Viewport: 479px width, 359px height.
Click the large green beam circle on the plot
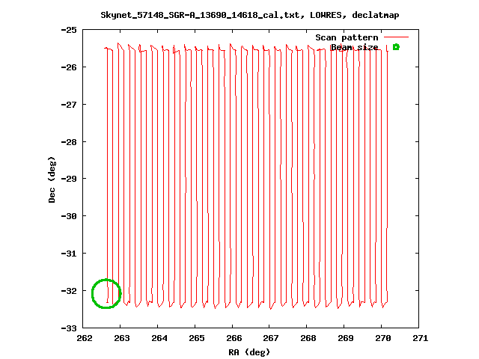(106, 294)
